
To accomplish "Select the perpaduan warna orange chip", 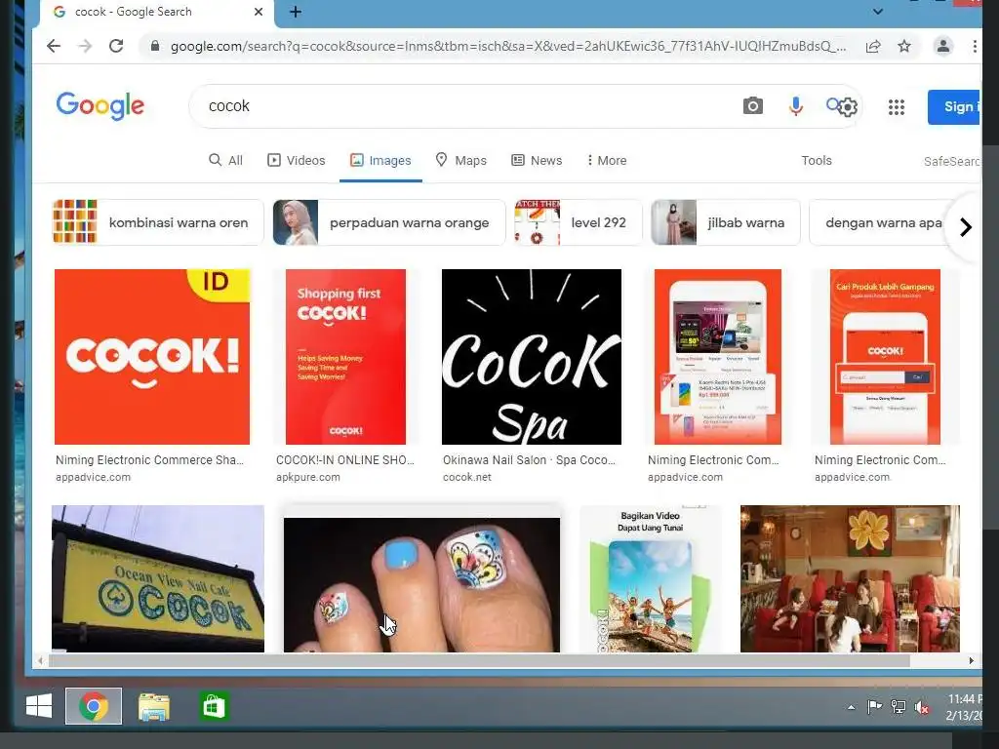I will [388, 222].
